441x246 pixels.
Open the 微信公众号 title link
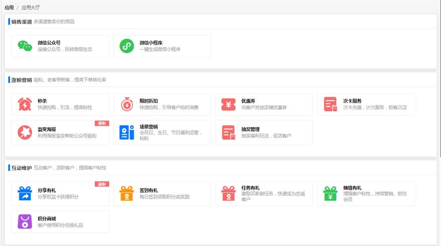[49, 43]
